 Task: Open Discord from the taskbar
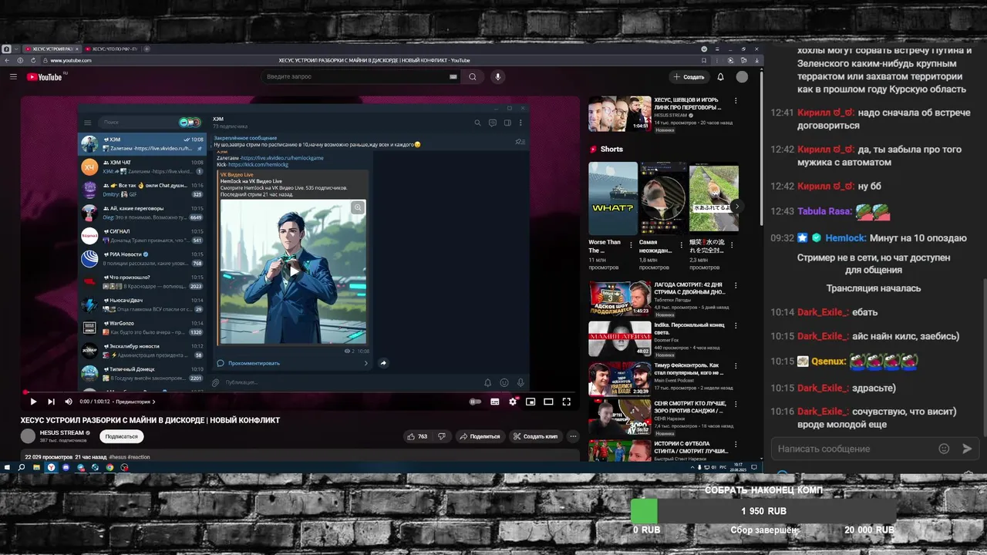[66, 467]
